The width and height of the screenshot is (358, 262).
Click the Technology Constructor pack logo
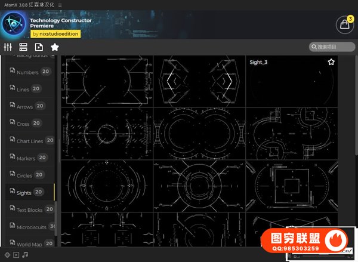click(x=14, y=25)
